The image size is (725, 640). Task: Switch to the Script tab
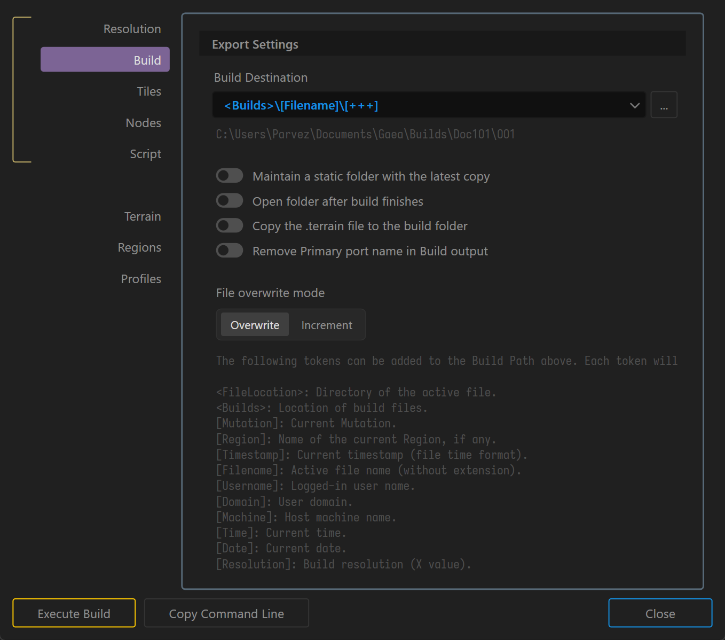click(145, 154)
